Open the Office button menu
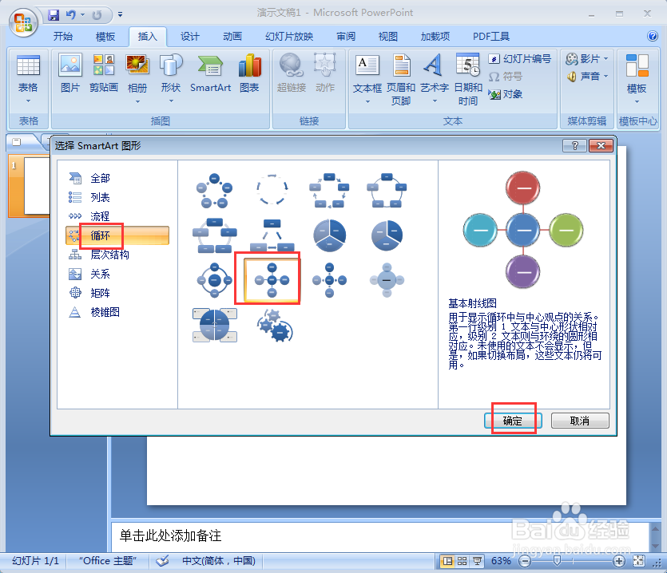The image size is (667, 573). pyautogui.click(x=23, y=22)
